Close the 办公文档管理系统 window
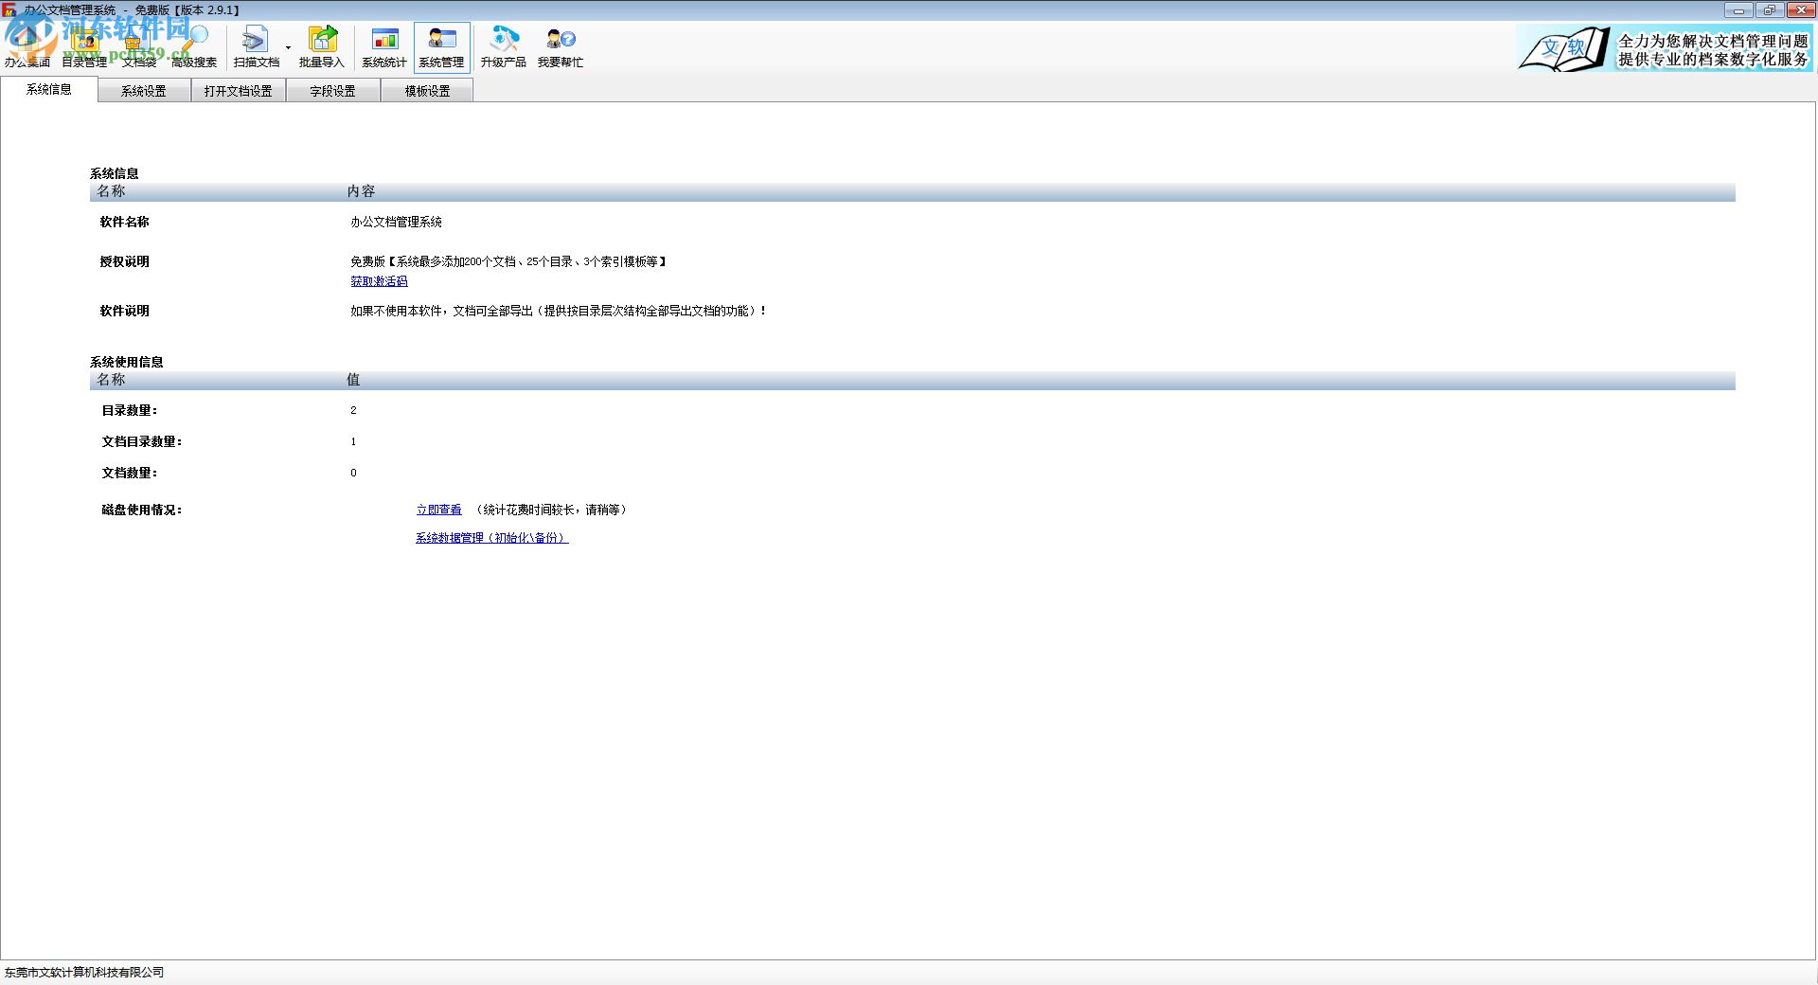The image size is (1818, 985). pyautogui.click(x=1799, y=10)
